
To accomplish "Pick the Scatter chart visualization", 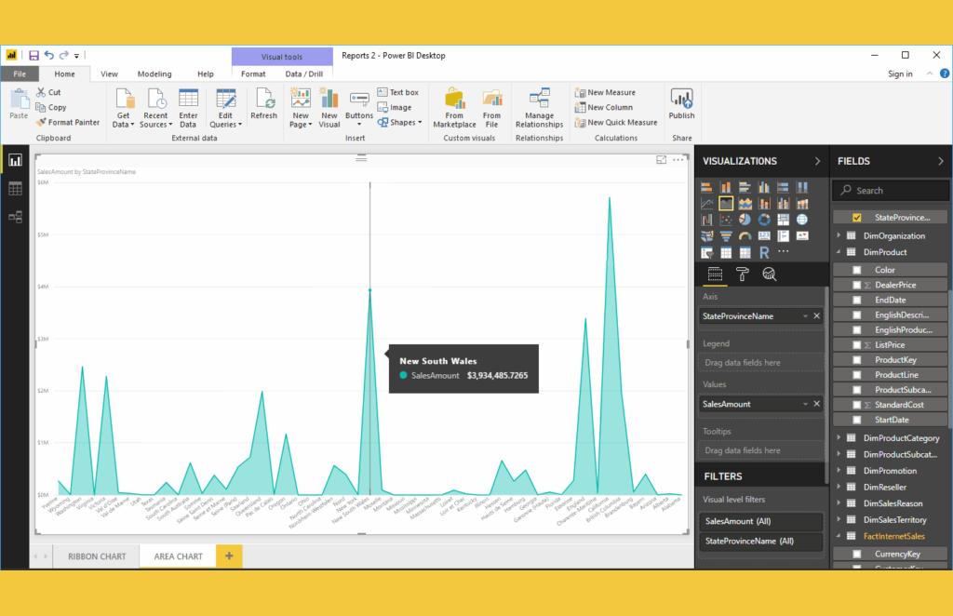I will tap(726, 220).
